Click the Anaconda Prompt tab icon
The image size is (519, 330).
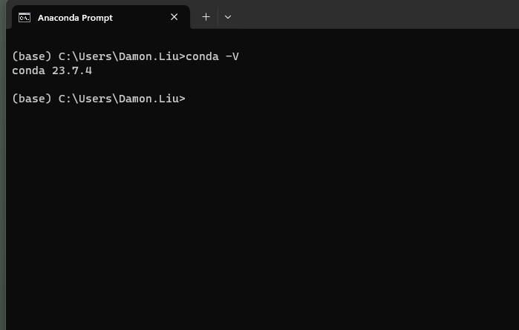(x=25, y=17)
